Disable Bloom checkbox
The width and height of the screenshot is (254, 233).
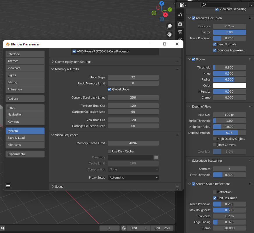(x=193, y=59)
